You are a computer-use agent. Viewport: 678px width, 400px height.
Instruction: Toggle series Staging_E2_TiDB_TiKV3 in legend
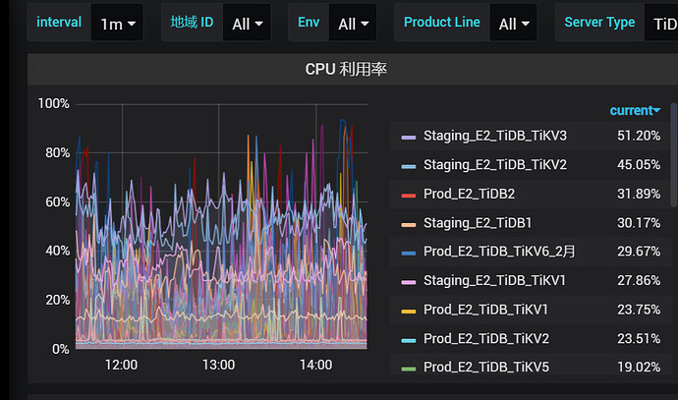tap(495, 136)
